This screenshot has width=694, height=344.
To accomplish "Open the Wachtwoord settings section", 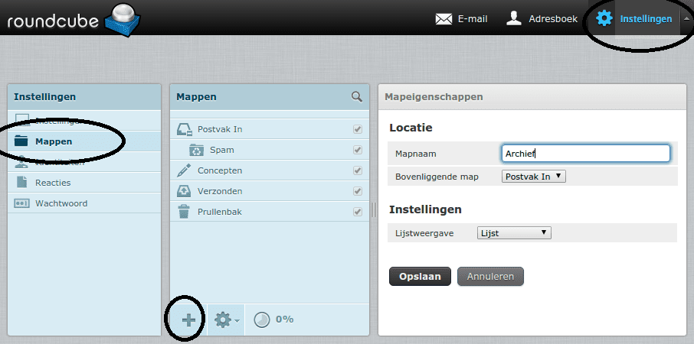I will (61, 203).
